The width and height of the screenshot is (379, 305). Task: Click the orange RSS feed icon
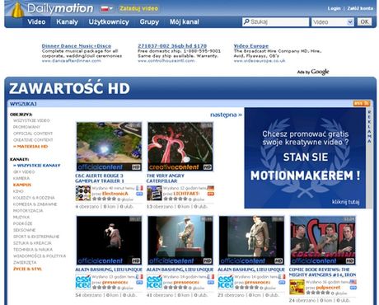click(x=362, y=104)
